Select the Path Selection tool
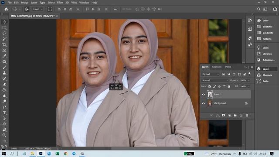Image resolution: width=279 pixels, height=157 pixels. point(4,118)
